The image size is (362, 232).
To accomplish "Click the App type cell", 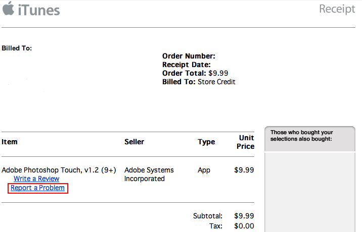I will click(204, 170).
